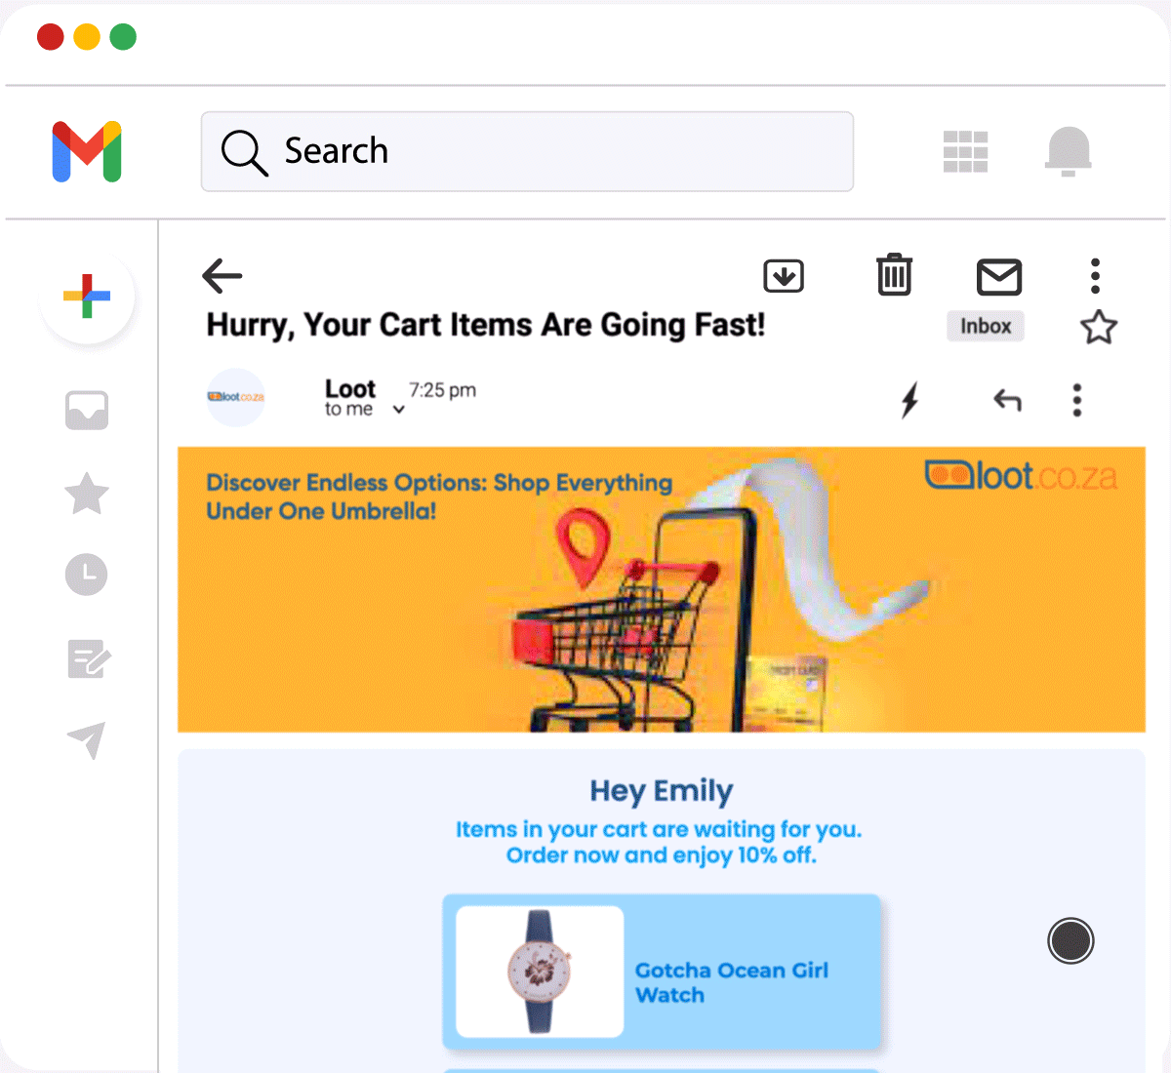Viewport: 1171px width, 1073px height.
Task: Open message more options beside reply
Action: pos(1077,400)
